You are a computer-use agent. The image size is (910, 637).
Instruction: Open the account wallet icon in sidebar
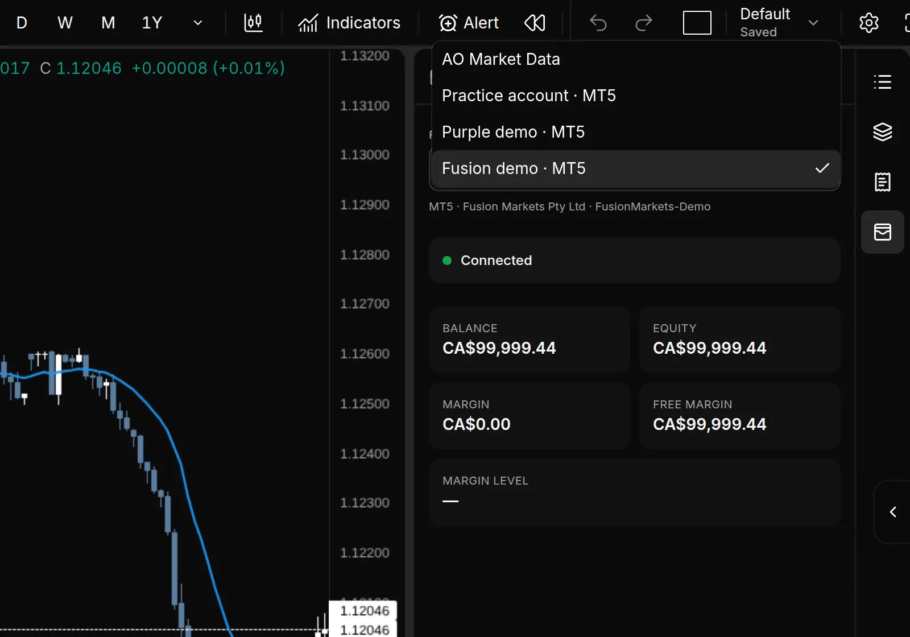click(x=882, y=232)
